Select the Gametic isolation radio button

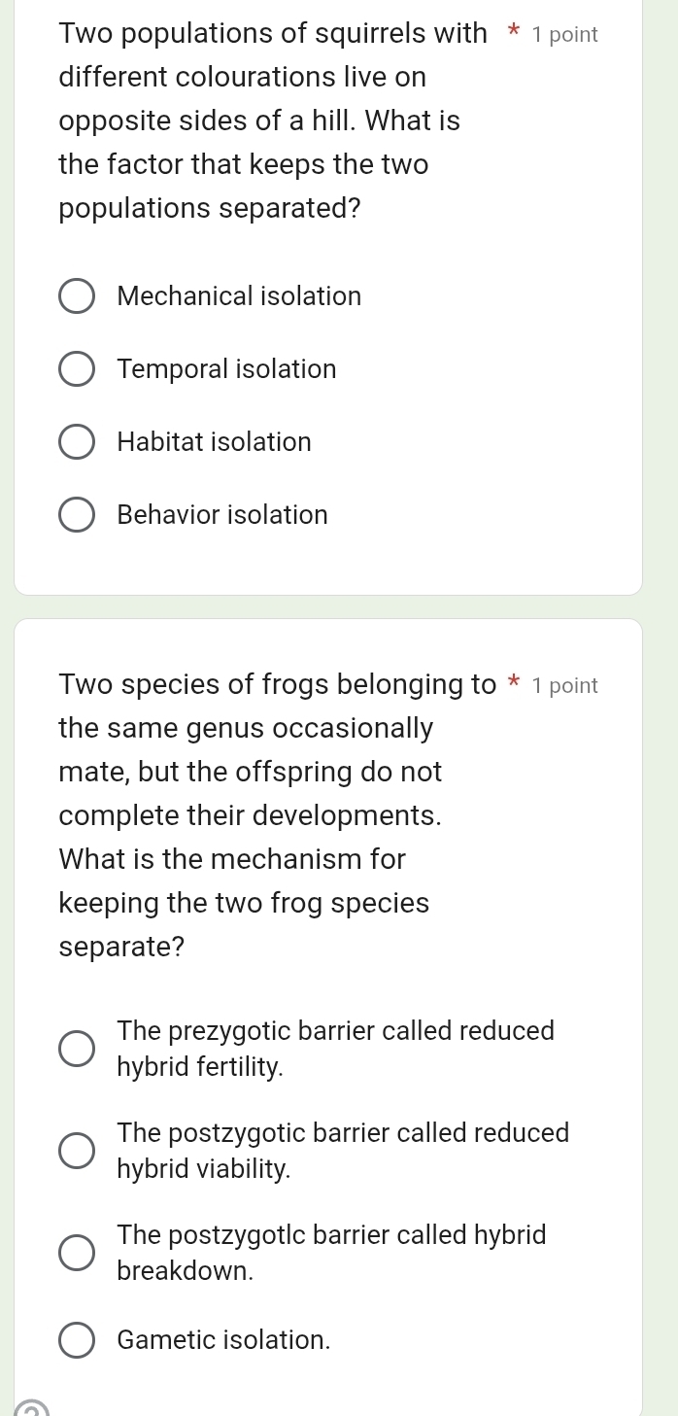[x=78, y=1340]
